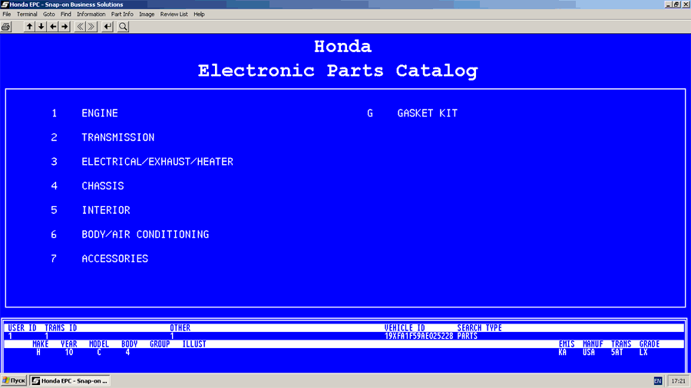Image resolution: width=691 pixels, height=388 pixels.
Task: Click the 17:21 system clock
Action: click(678, 381)
